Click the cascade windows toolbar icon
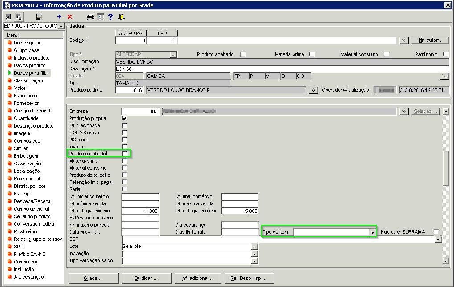454x287 pixels. tap(18, 17)
